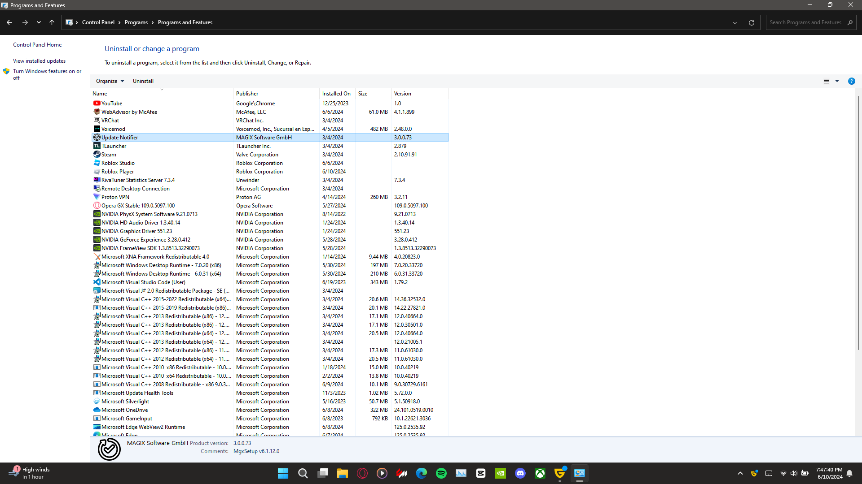This screenshot has height=484, width=862.
Task: Click the Steam program icon
Action: pos(97,154)
